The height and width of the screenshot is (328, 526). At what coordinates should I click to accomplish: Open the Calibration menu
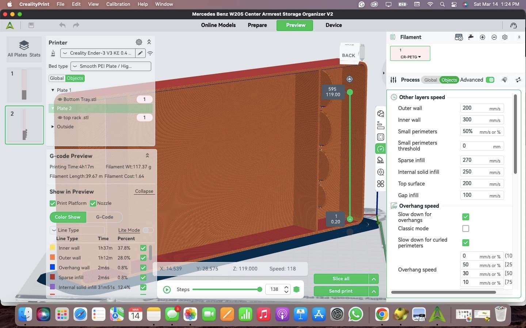118,4
